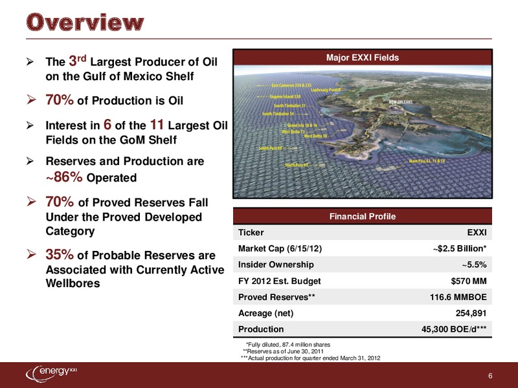Click the West Delta 30 map label
Viewport: 518px width, 388px height.
tap(315, 136)
